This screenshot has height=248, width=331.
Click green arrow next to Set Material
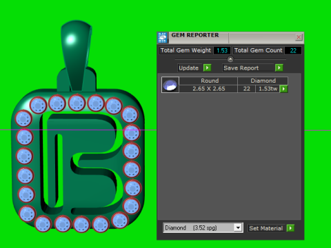click(x=290, y=228)
